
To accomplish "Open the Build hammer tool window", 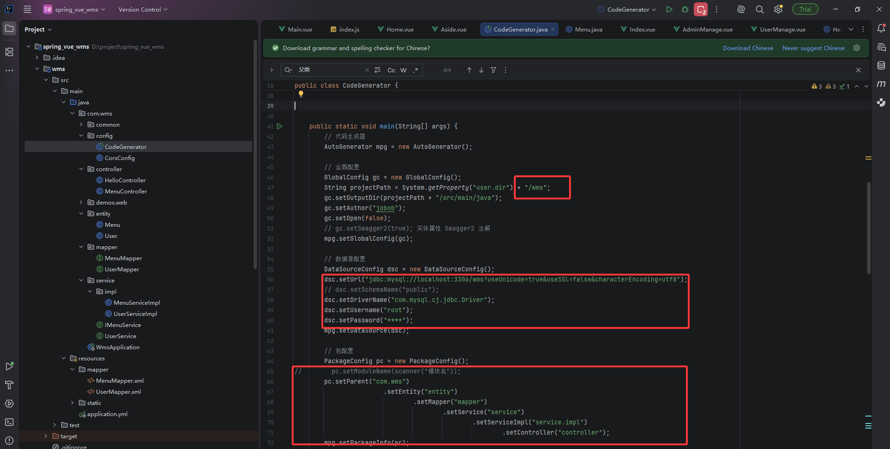I will (x=9, y=385).
